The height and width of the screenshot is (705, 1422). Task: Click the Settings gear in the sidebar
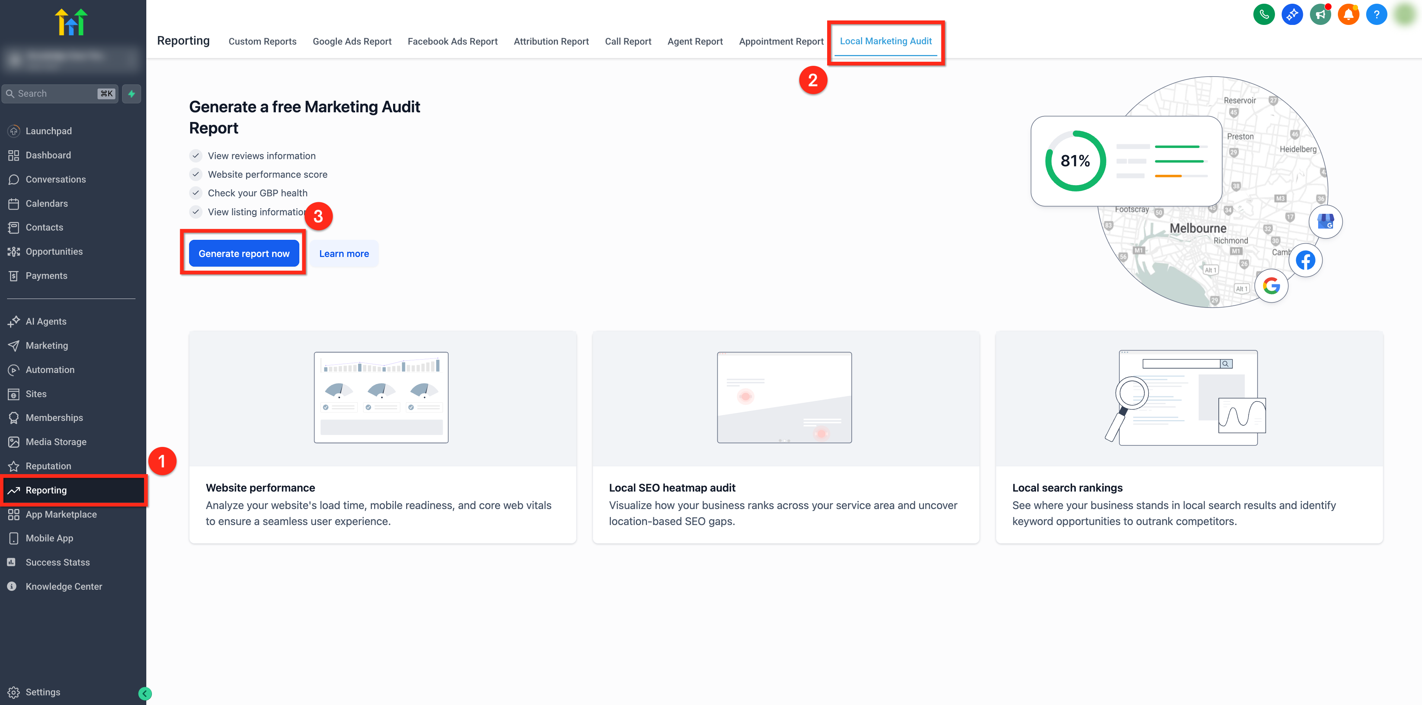(14, 692)
